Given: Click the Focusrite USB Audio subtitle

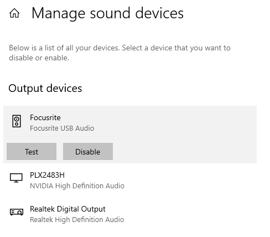Looking at the screenshot, I should click(62, 128).
